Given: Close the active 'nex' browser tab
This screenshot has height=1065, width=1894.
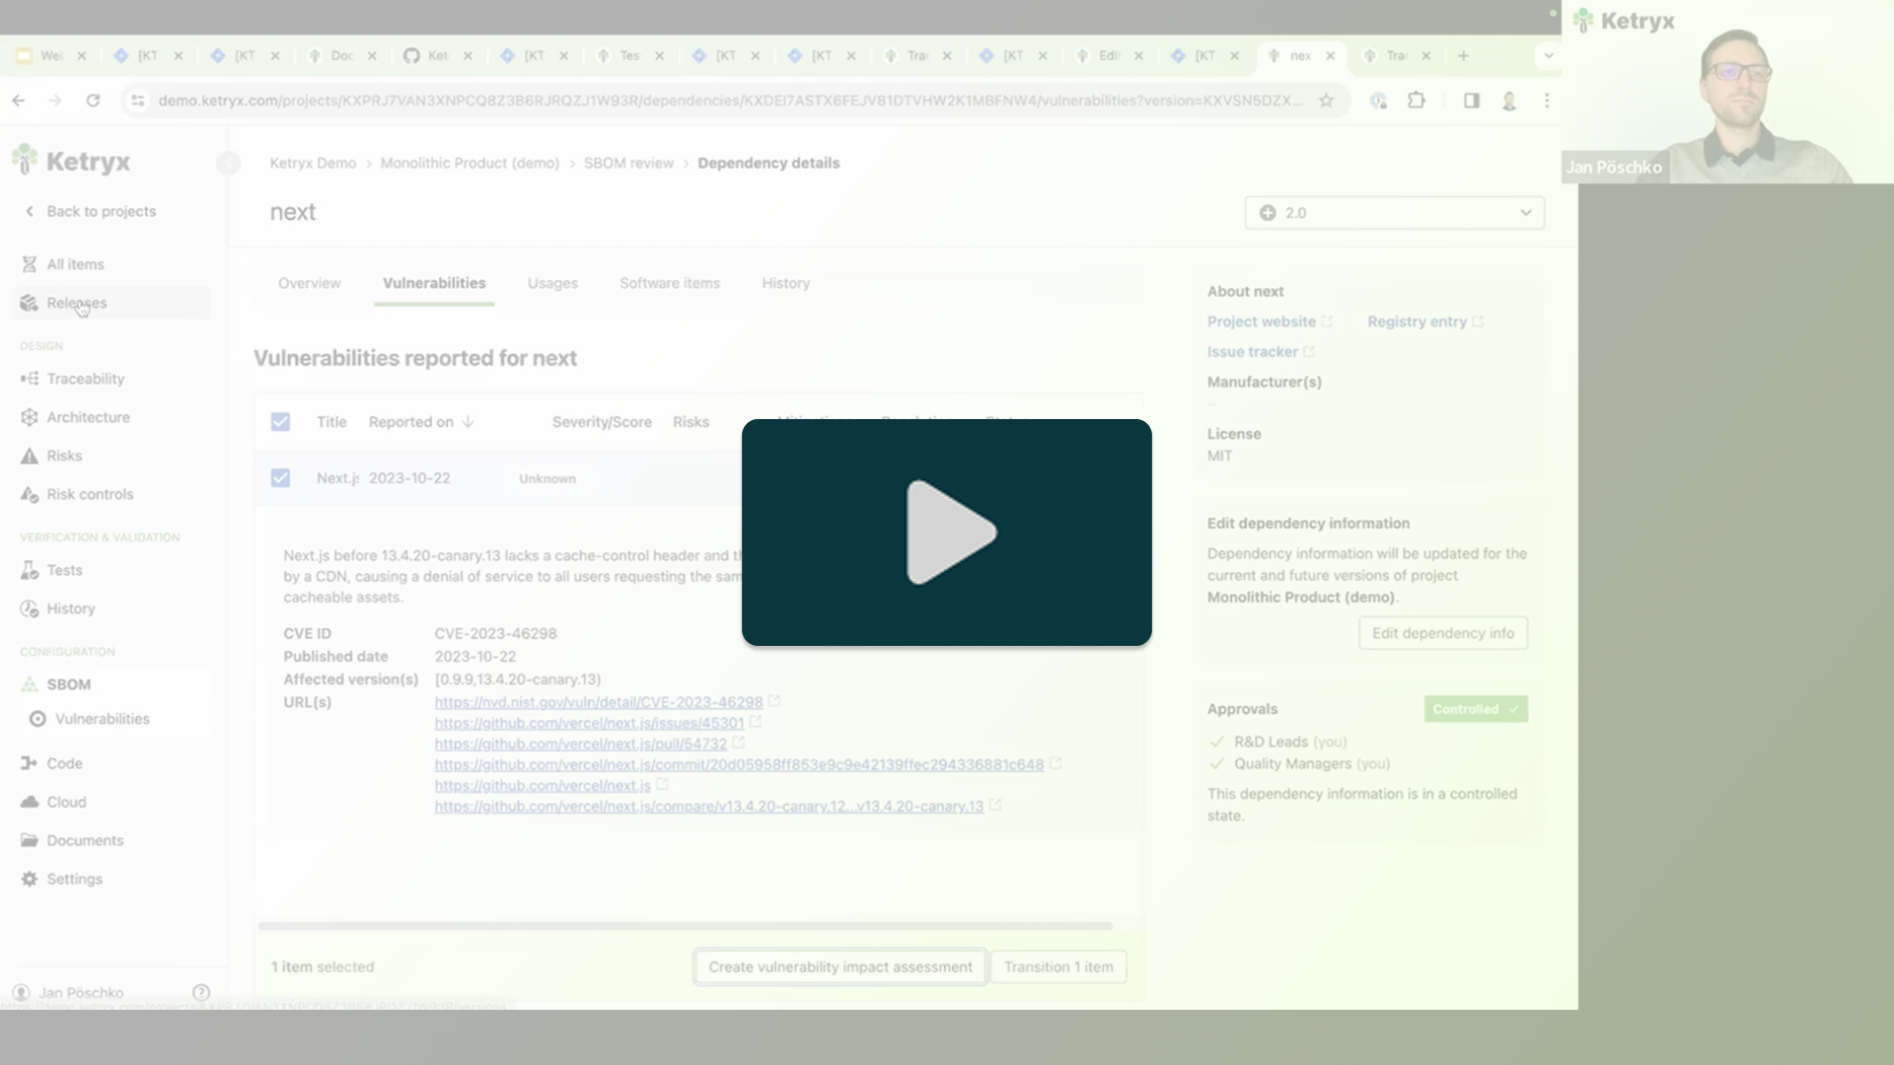Looking at the screenshot, I should [1330, 56].
